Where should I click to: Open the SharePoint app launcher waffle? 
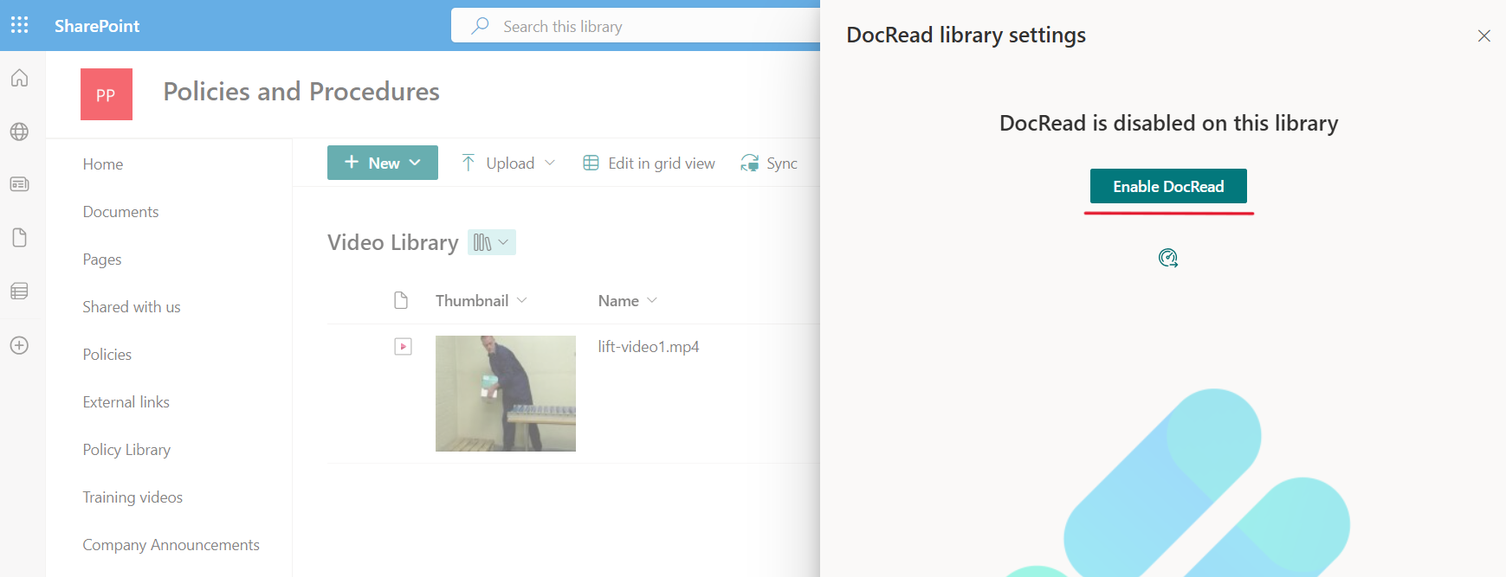click(x=20, y=25)
